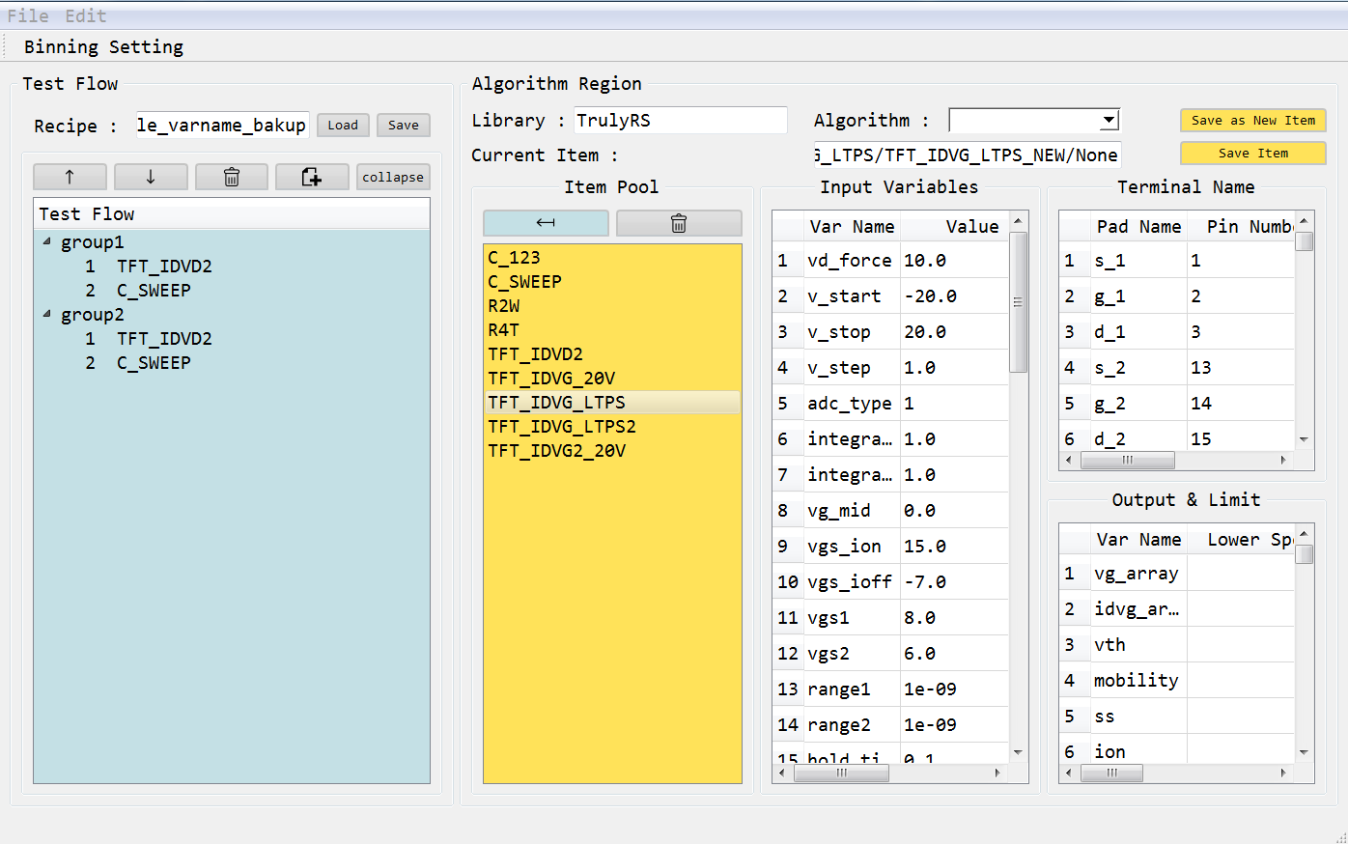Image resolution: width=1348 pixels, height=844 pixels.
Task: Select TFT_IDVG_20V in the Item Pool
Action: 612,379
